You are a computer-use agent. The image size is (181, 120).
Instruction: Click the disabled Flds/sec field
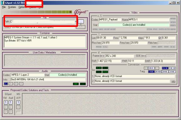coord(167,43)
